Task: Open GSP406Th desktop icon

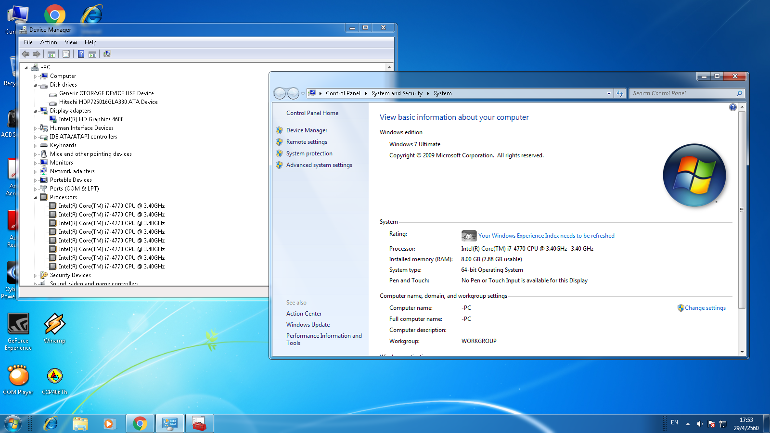Action: pos(54,381)
